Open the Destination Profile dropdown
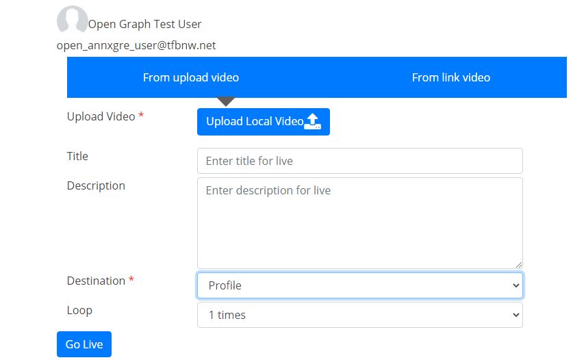This screenshot has width=586, height=360. pos(360,285)
